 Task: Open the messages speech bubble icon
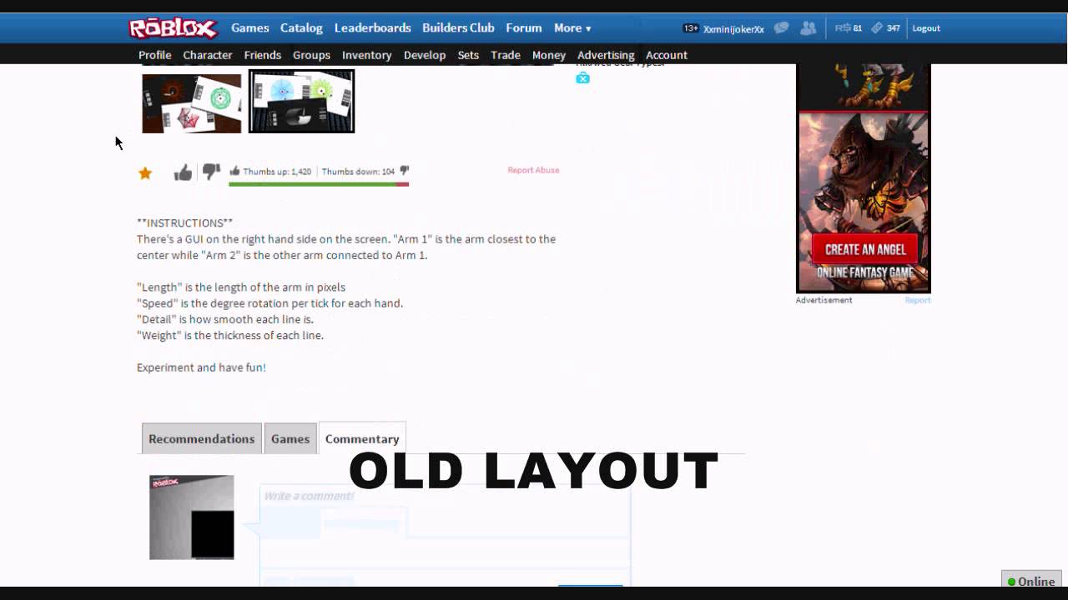[781, 28]
